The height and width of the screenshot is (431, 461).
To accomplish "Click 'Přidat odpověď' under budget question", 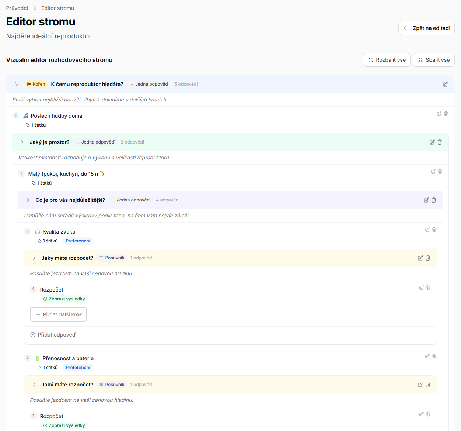I will tap(53, 335).
